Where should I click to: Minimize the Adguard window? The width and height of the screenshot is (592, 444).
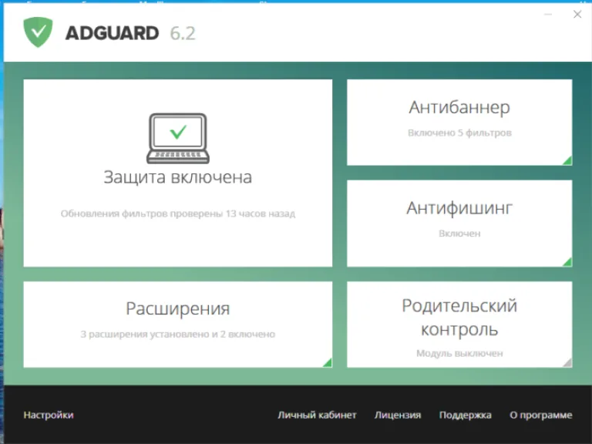coord(548,15)
